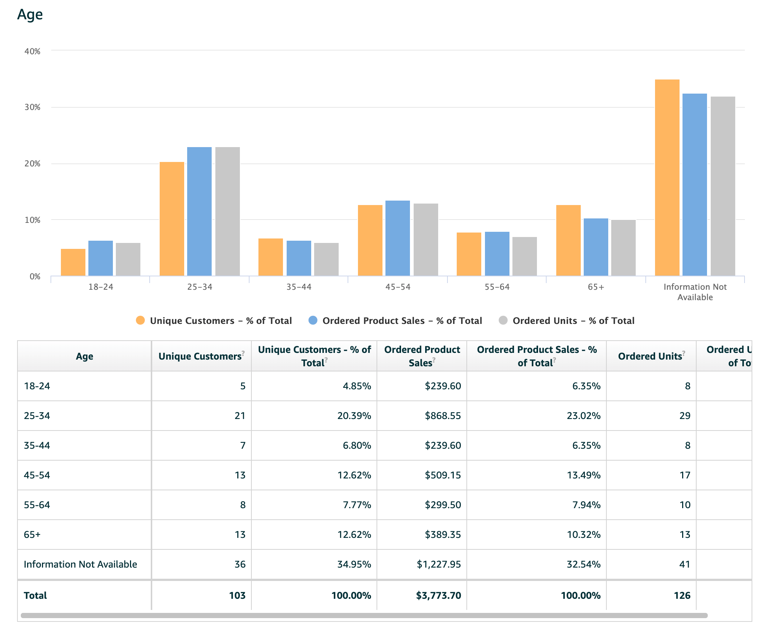Click help icon next to Unique Customers header

coord(243,353)
